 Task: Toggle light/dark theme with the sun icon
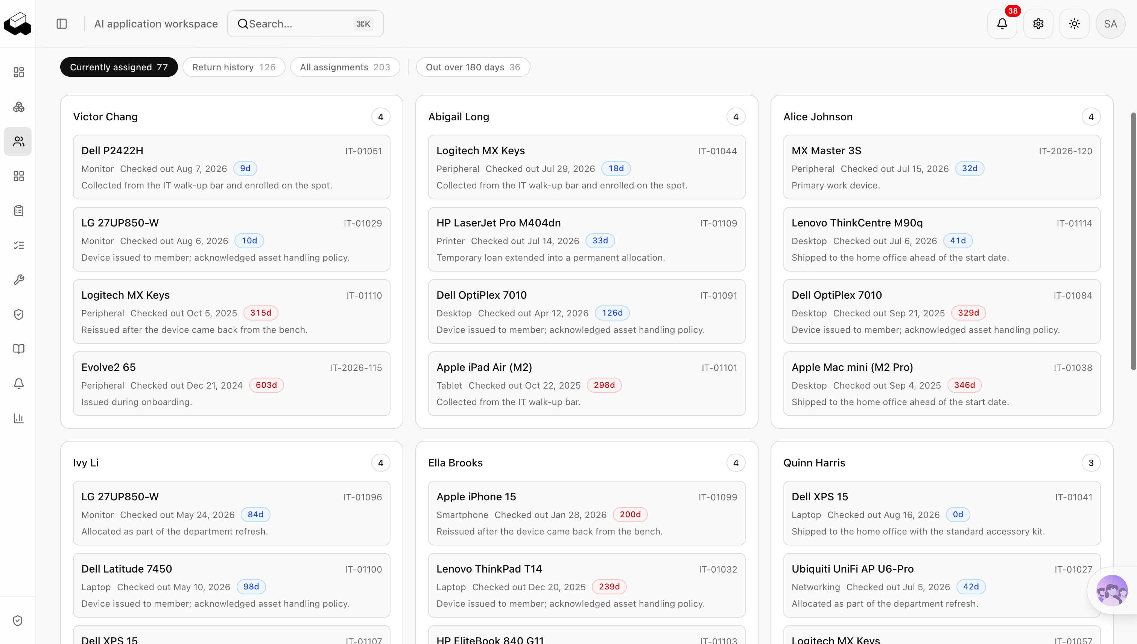(x=1074, y=23)
